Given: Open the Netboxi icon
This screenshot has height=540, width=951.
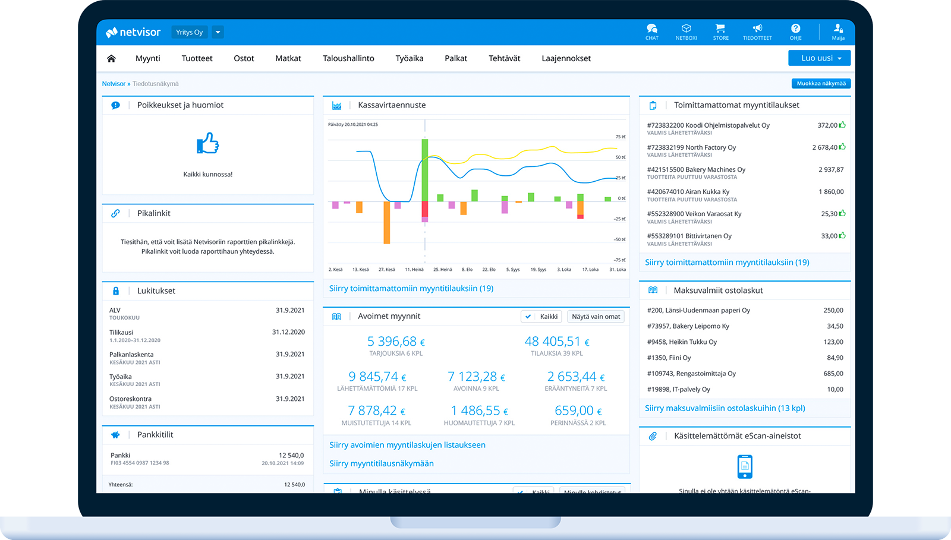Looking at the screenshot, I should 686,31.
